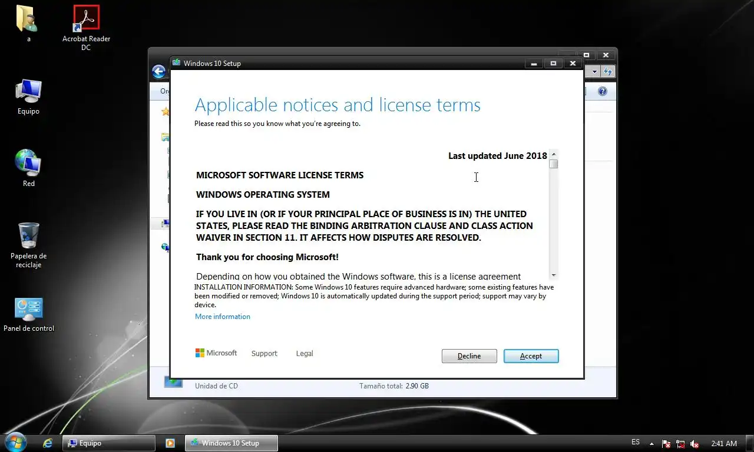The width and height of the screenshot is (754, 452).
Task: Open address bar dropdown in Explorer window
Action: [x=595, y=72]
